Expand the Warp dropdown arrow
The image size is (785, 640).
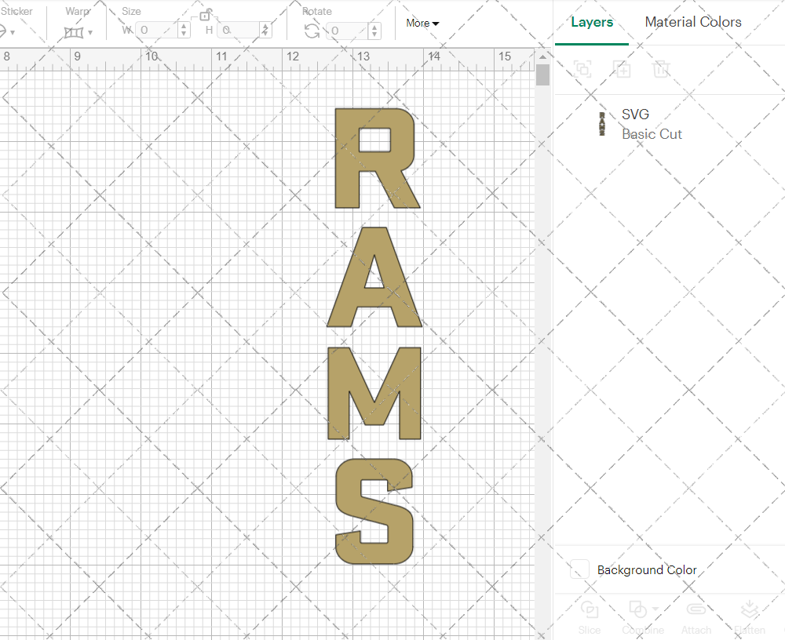coord(90,33)
